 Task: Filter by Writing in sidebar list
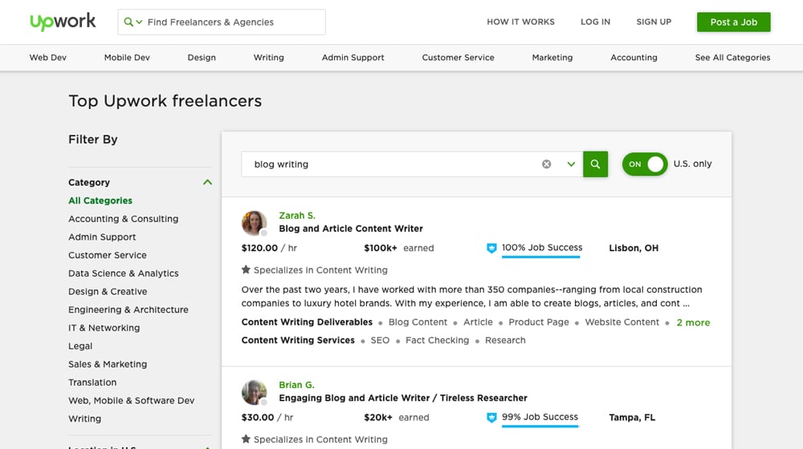click(x=85, y=419)
